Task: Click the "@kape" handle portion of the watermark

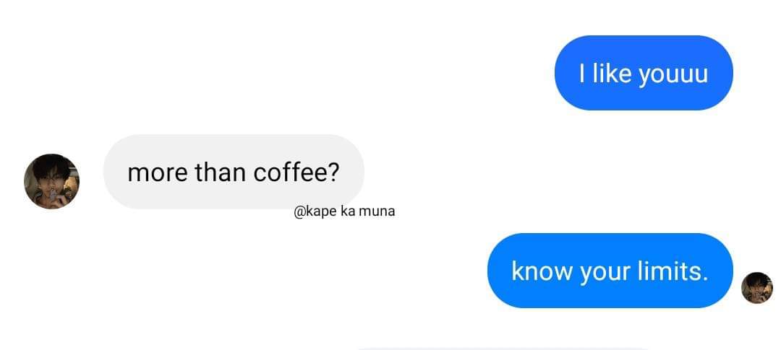Action: [x=316, y=211]
